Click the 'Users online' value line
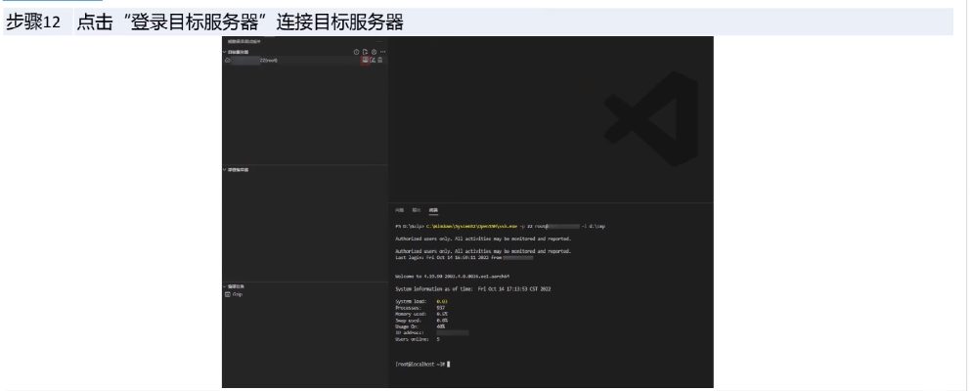972x391 pixels. pos(418,339)
